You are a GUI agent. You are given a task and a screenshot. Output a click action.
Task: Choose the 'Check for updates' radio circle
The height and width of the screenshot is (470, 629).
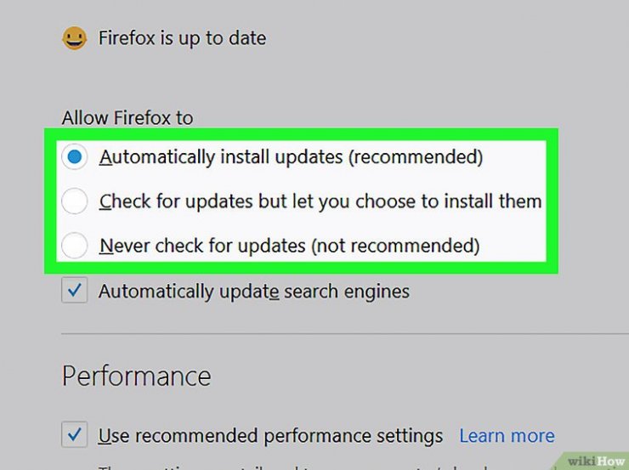pyautogui.click(x=74, y=201)
